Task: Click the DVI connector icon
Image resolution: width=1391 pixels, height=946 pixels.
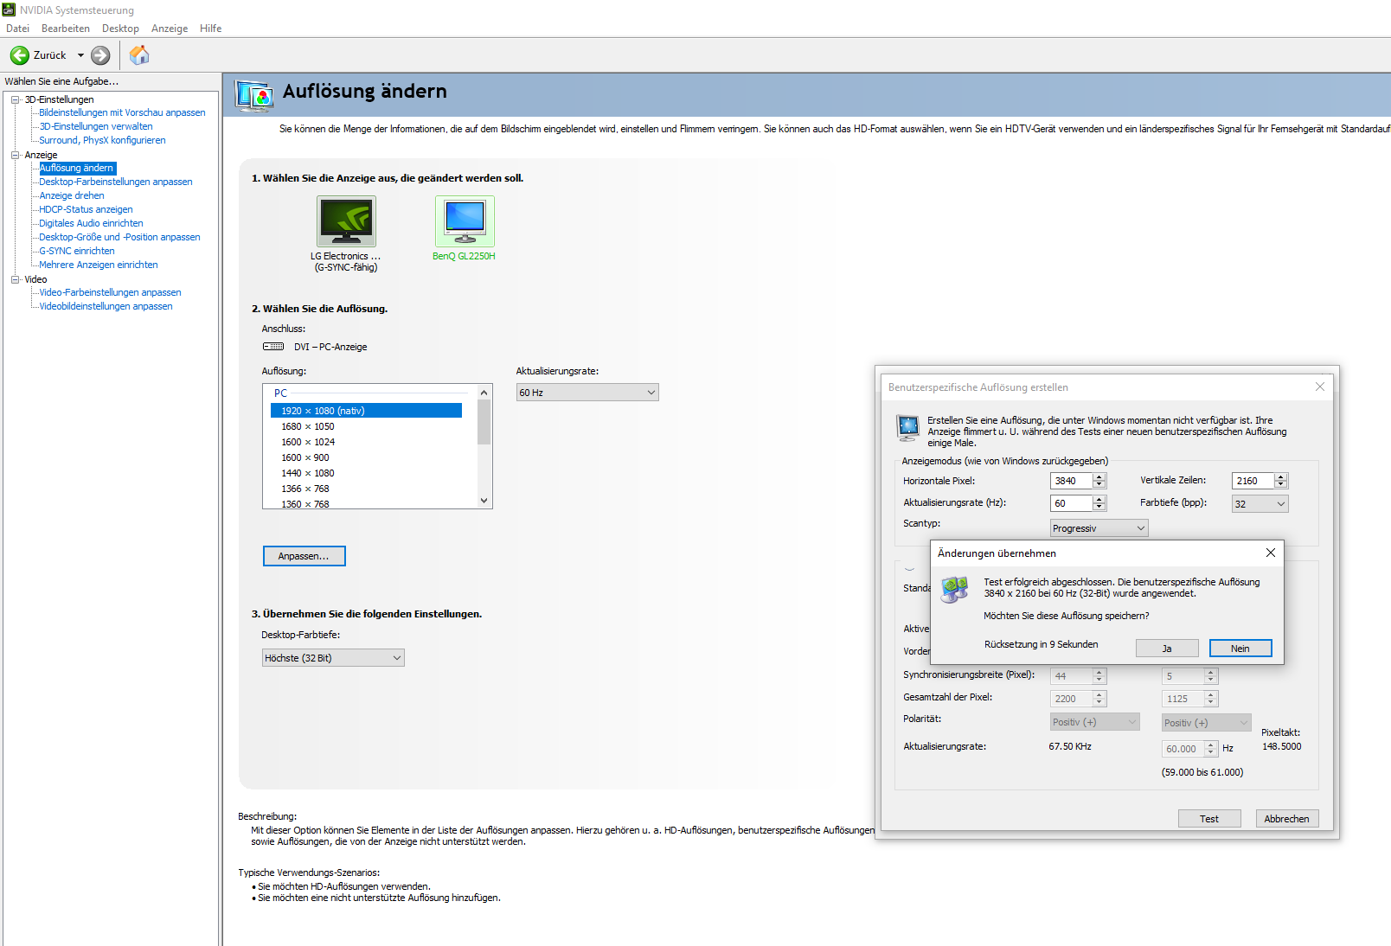Action: 273,347
